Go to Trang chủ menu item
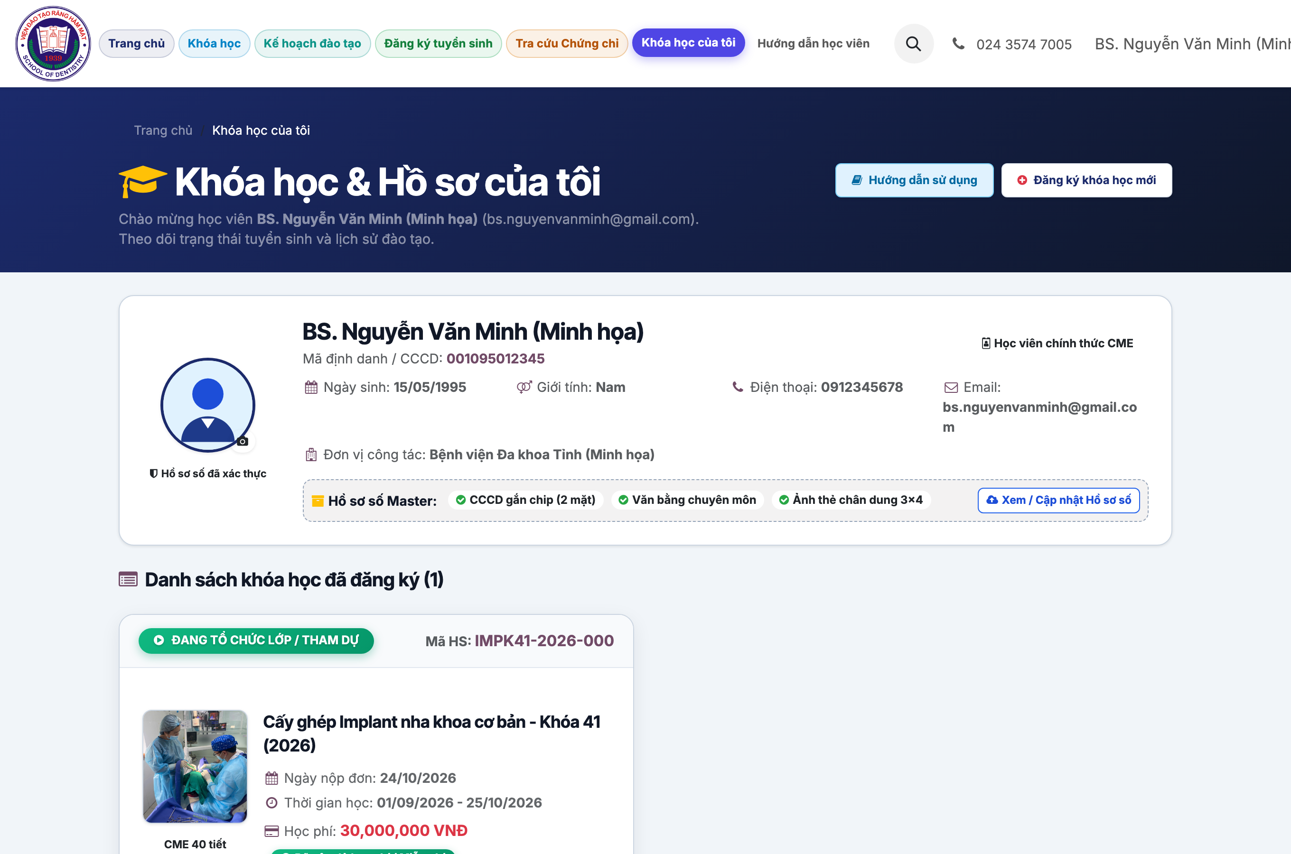Image resolution: width=1291 pixels, height=854 pixels. pyautogui.click(x=137, y=44)
